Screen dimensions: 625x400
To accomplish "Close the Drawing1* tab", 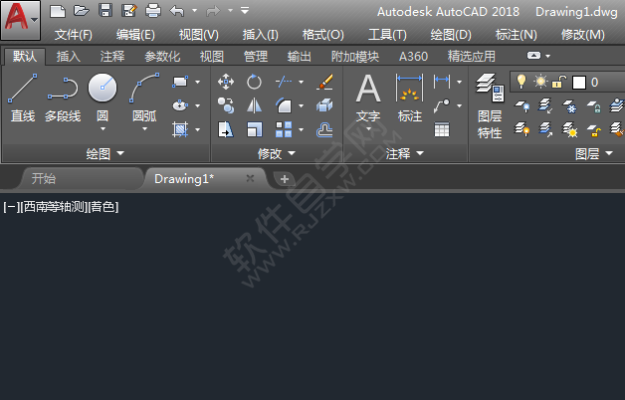I will click(251, 178).
